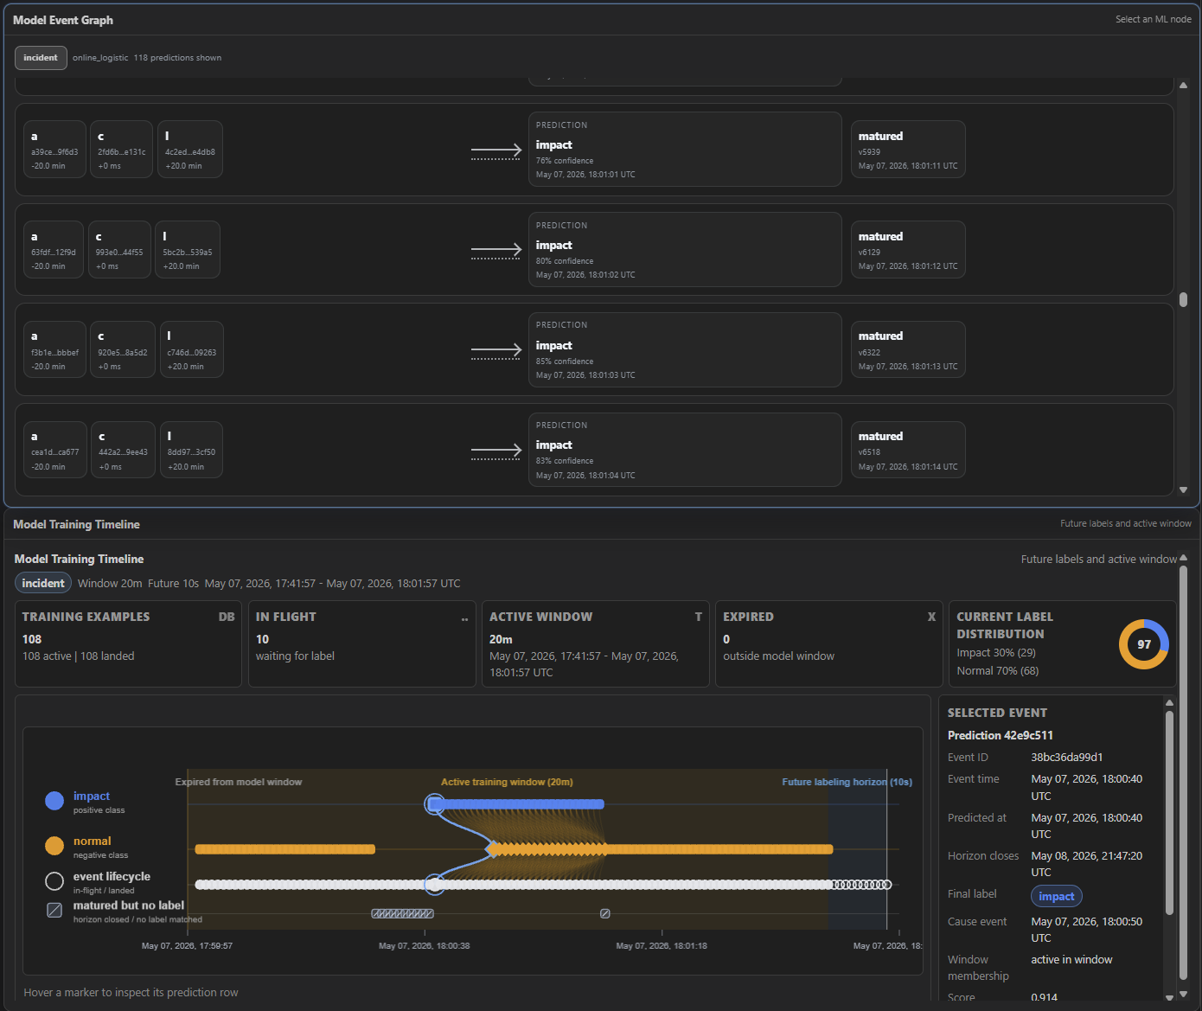This screenshot has width=1202, height=1011.
Task: Click the event graph scrollbar thumb
Action: [x=1183, y=299]
